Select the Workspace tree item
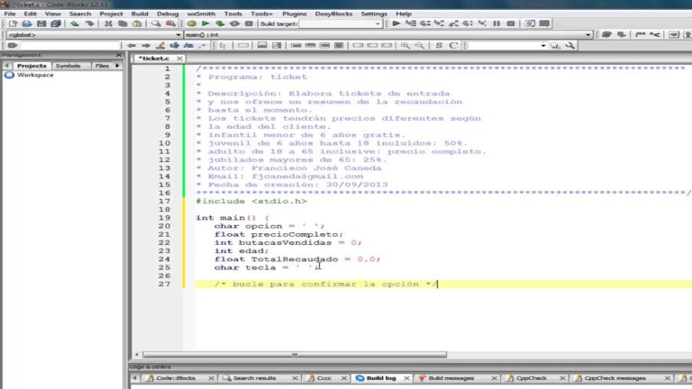This screenshot has height=389, width=692. click(35, 75)
